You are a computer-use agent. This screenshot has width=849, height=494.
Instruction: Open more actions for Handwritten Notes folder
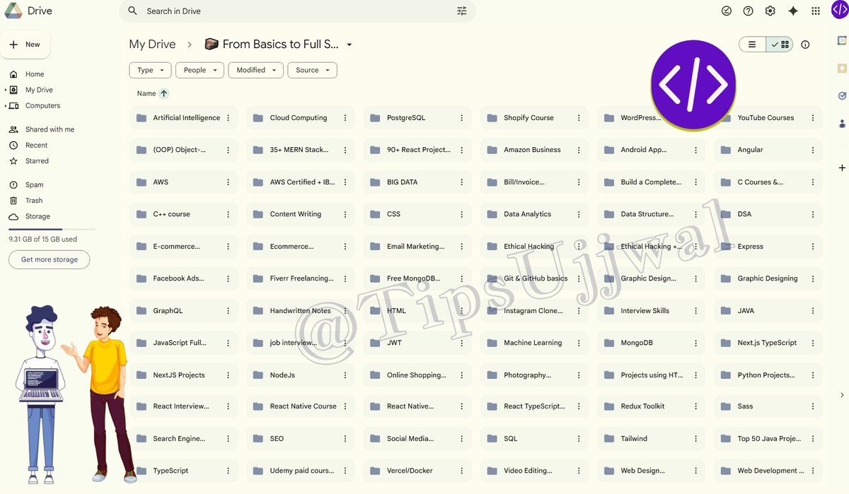click(x=345, y=311)
